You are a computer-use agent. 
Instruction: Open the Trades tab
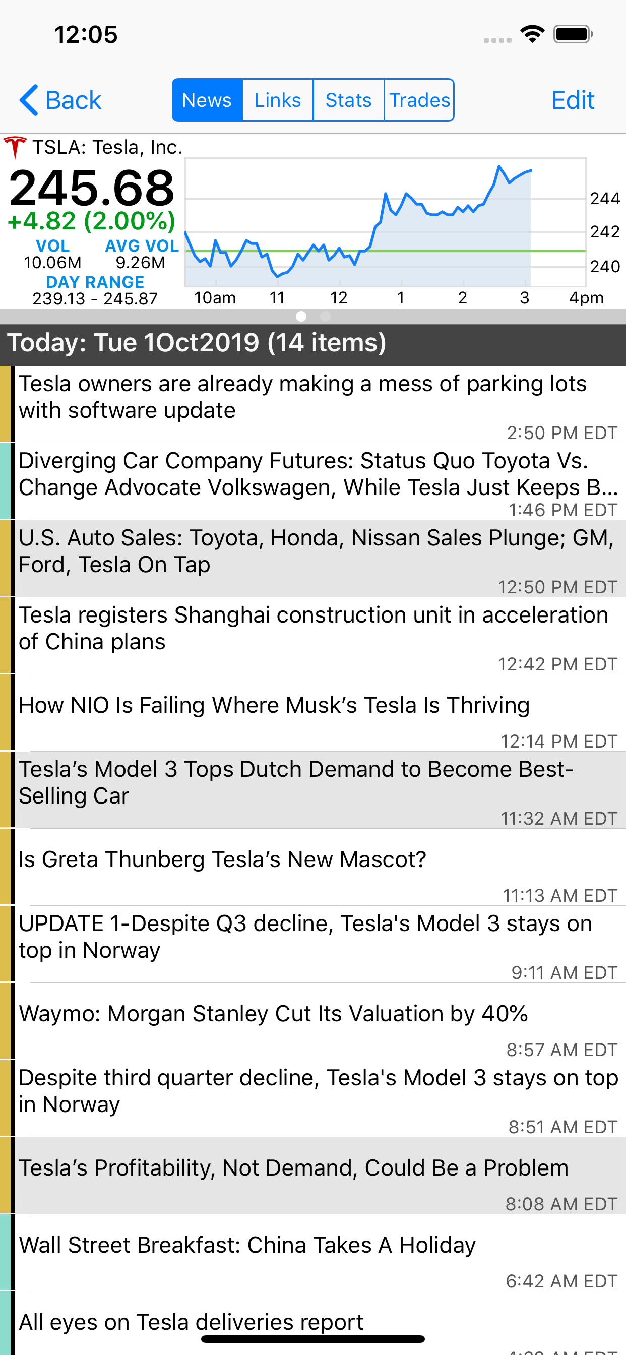(x=419, y=100)
